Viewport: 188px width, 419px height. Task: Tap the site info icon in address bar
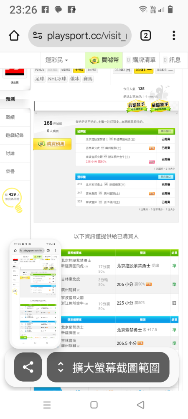point(38,36)
